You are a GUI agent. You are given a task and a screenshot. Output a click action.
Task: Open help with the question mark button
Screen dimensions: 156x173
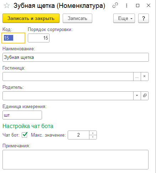144,18
